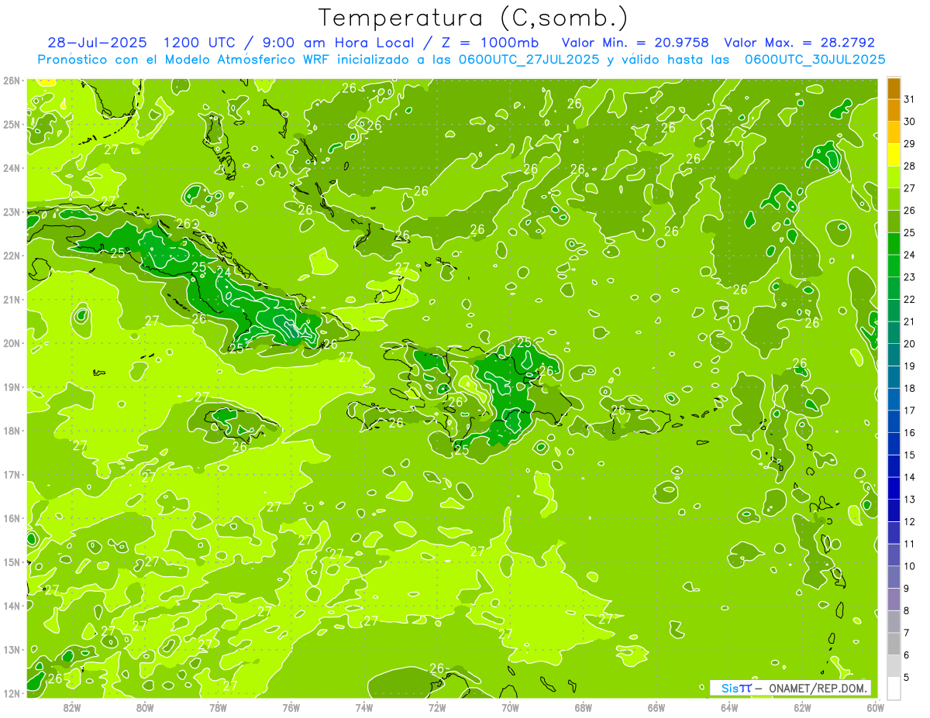Click the 76W longitude axis label
This screenshot has height=718, width=930.
[291, 707]
